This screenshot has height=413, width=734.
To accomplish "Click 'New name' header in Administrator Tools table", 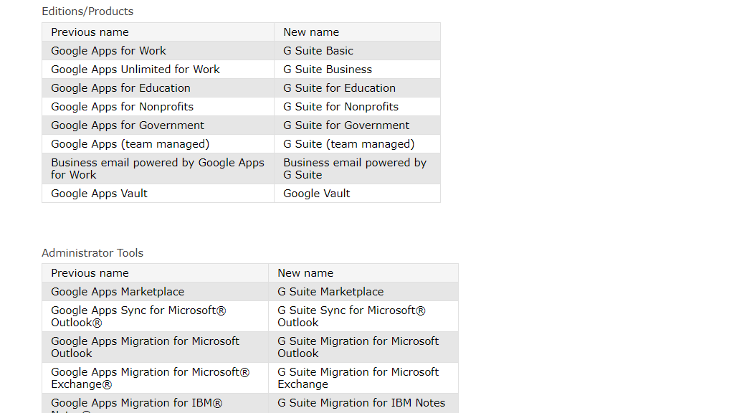I will (x=363, y=273).
